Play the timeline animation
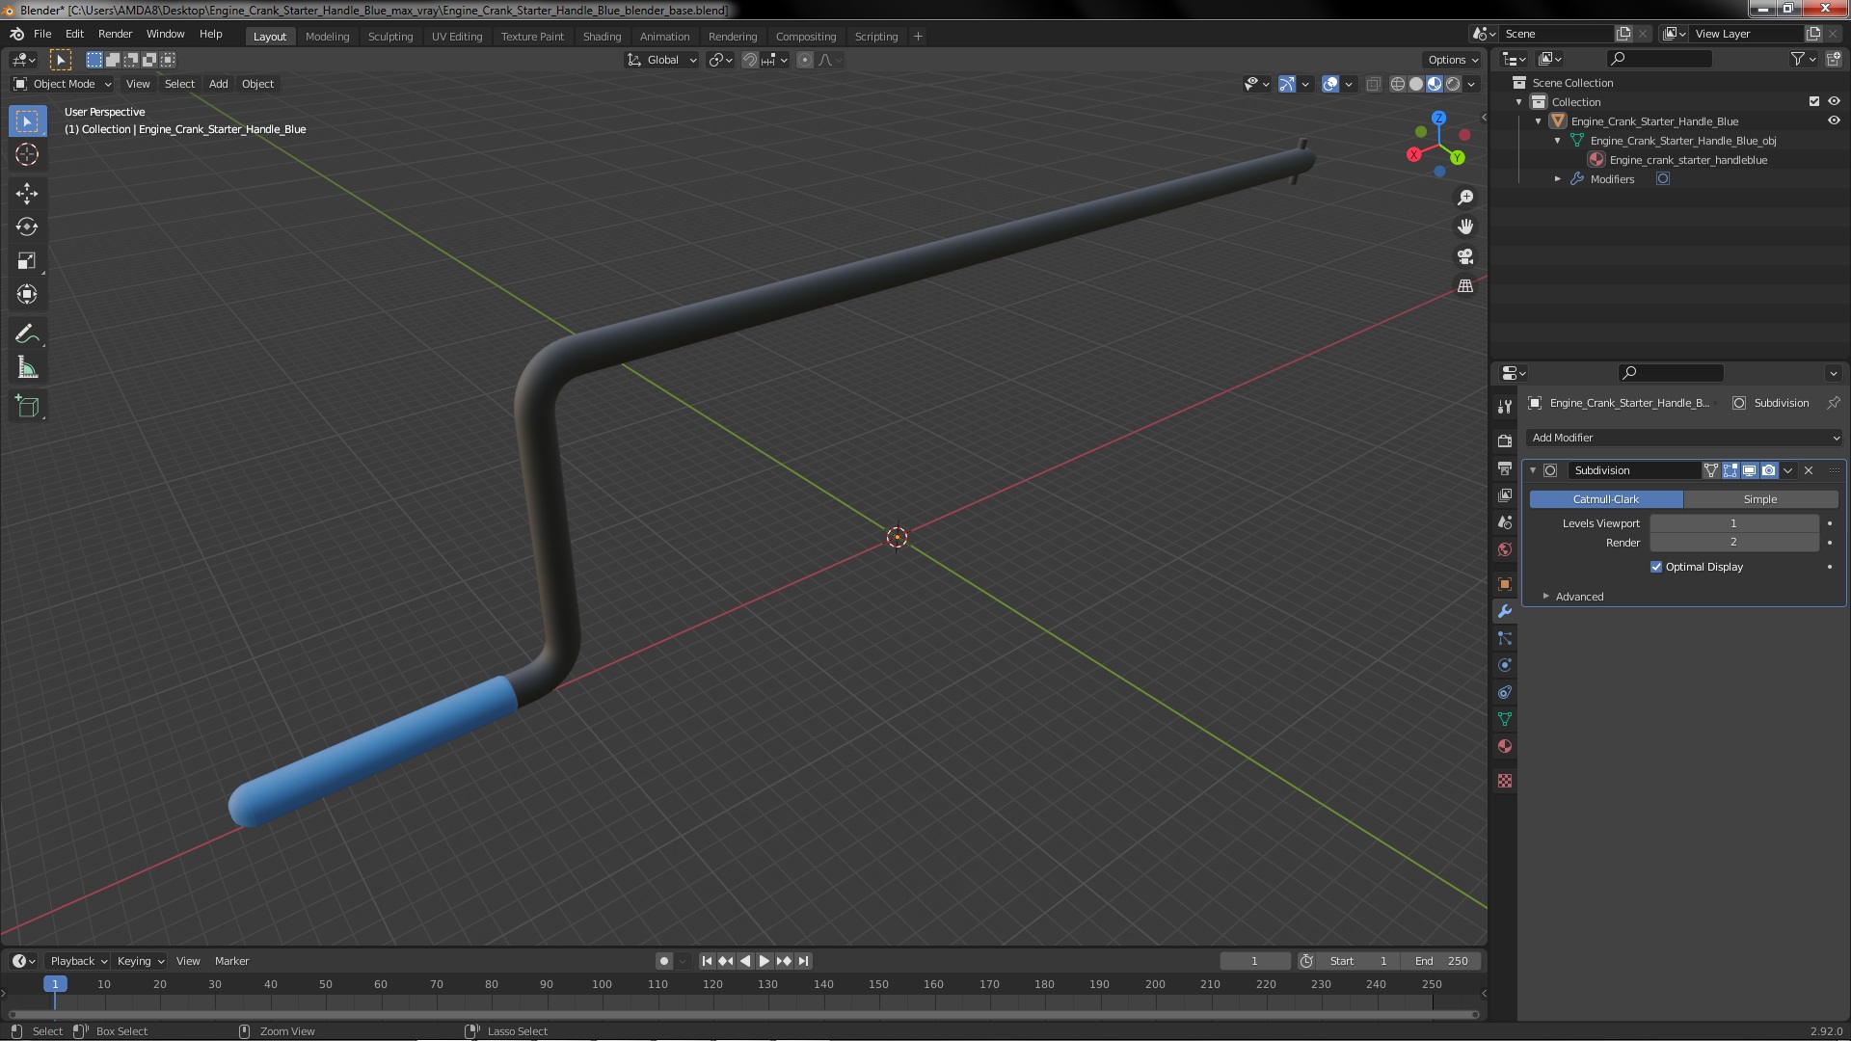 pos(765,961)
